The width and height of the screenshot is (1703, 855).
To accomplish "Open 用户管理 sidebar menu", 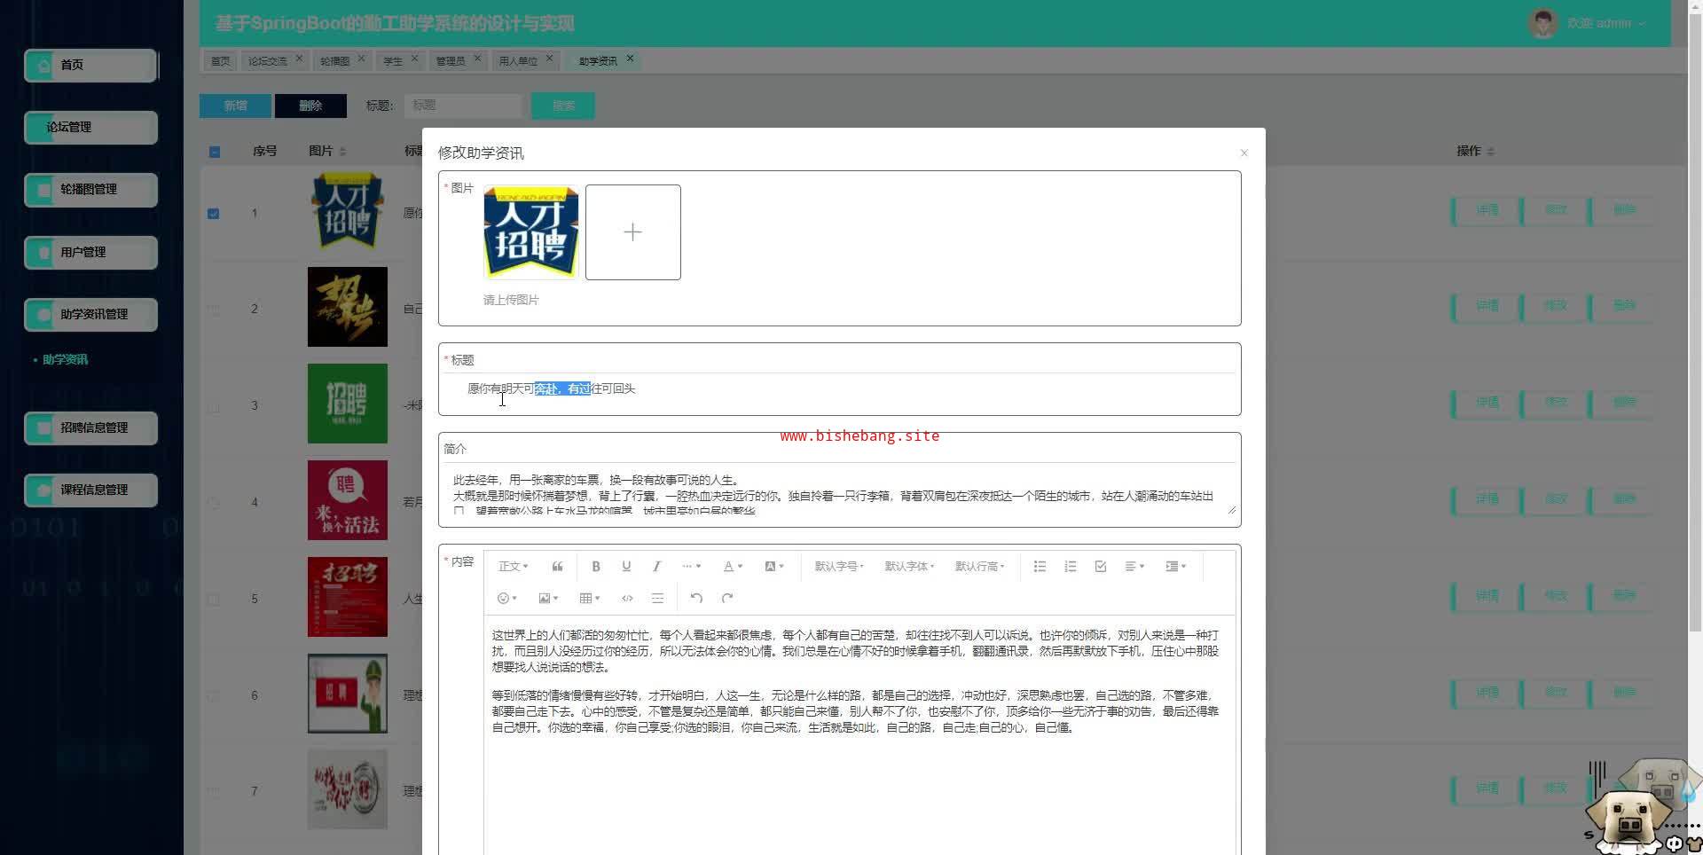I will [x=90, y=253].
